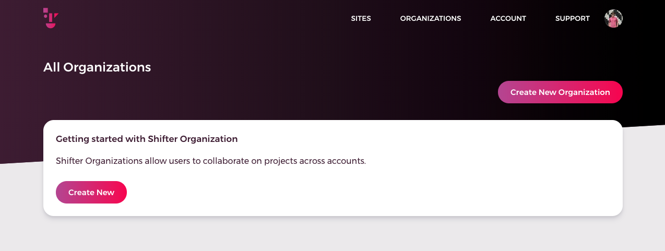665x251 pixels.
Task: Click the Create New button in card
Action: [91, 192]
